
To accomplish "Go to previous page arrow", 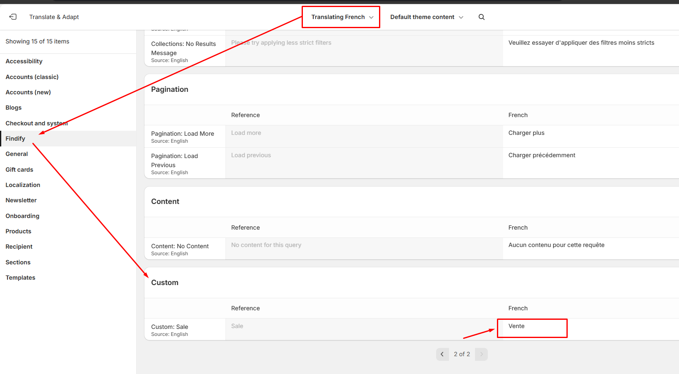I will [x=442, y=354].
